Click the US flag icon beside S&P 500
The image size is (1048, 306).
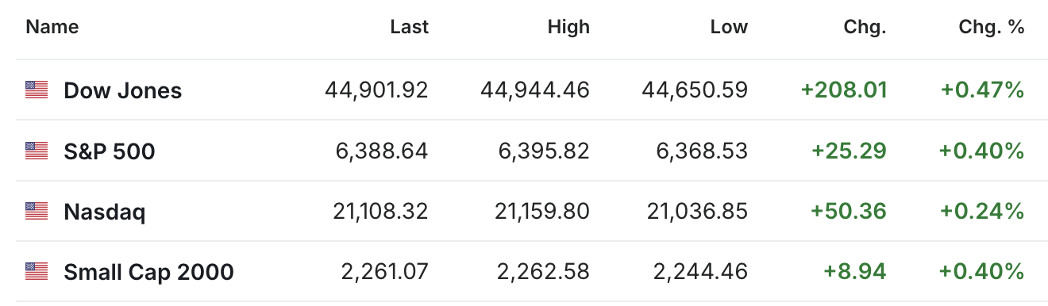coord(37,151)
